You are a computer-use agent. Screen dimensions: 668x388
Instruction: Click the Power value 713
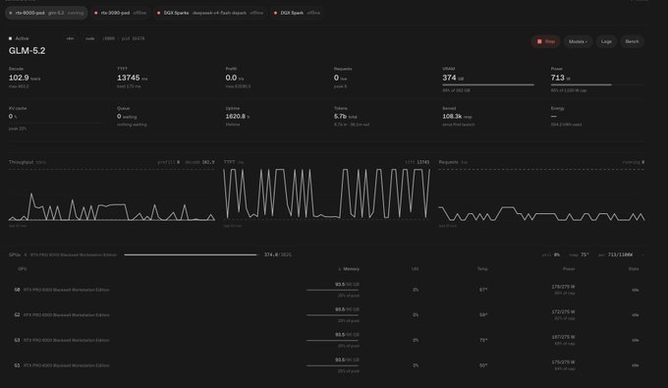[557, 78]
